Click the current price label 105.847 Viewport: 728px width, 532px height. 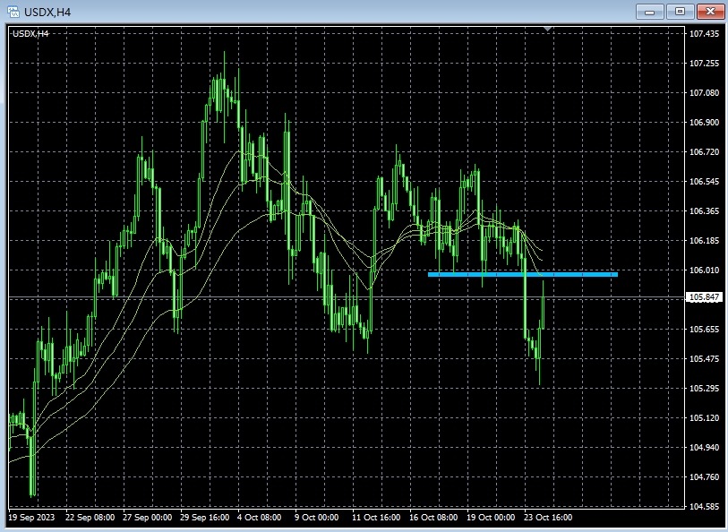click(705, 297)
